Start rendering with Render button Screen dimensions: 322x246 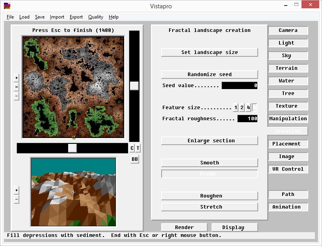point(184,227)
